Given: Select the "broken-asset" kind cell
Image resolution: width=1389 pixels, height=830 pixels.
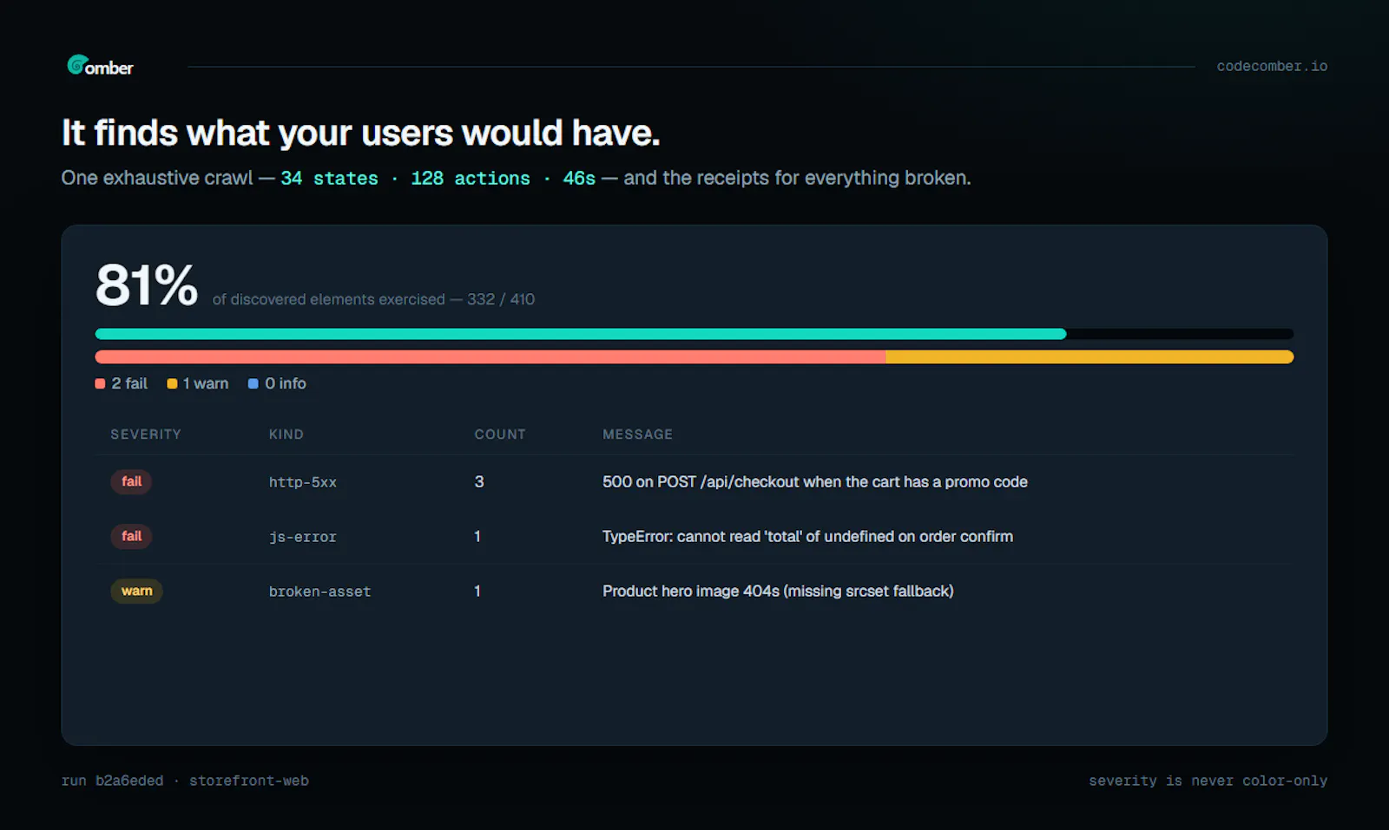Looking at the screenshot, I should tap(320, 591).
